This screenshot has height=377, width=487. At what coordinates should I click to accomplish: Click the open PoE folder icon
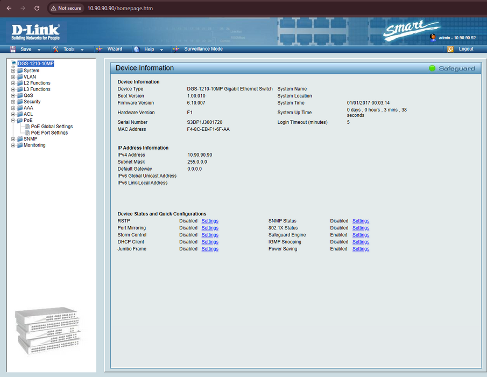coord(20,120)
